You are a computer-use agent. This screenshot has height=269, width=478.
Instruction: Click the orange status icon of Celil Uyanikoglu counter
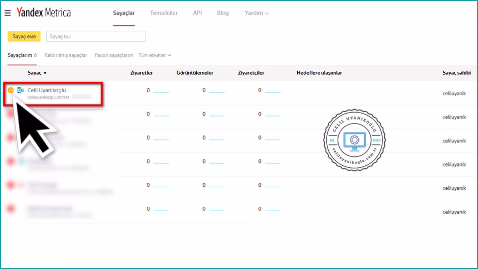(10, 90)
